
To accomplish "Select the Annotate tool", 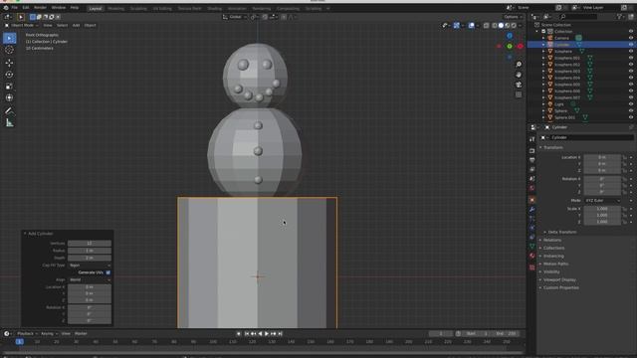I will tap(9, 110).
